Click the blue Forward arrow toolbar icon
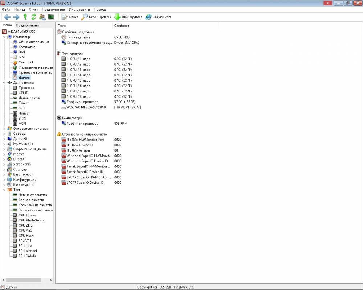Image resolution: width=363 pixels, height=290 pixels. pos(16,17)
